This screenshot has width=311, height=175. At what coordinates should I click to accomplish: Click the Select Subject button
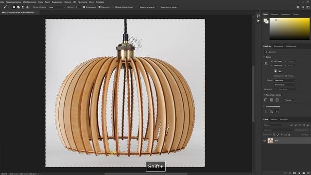pos(147,7)
